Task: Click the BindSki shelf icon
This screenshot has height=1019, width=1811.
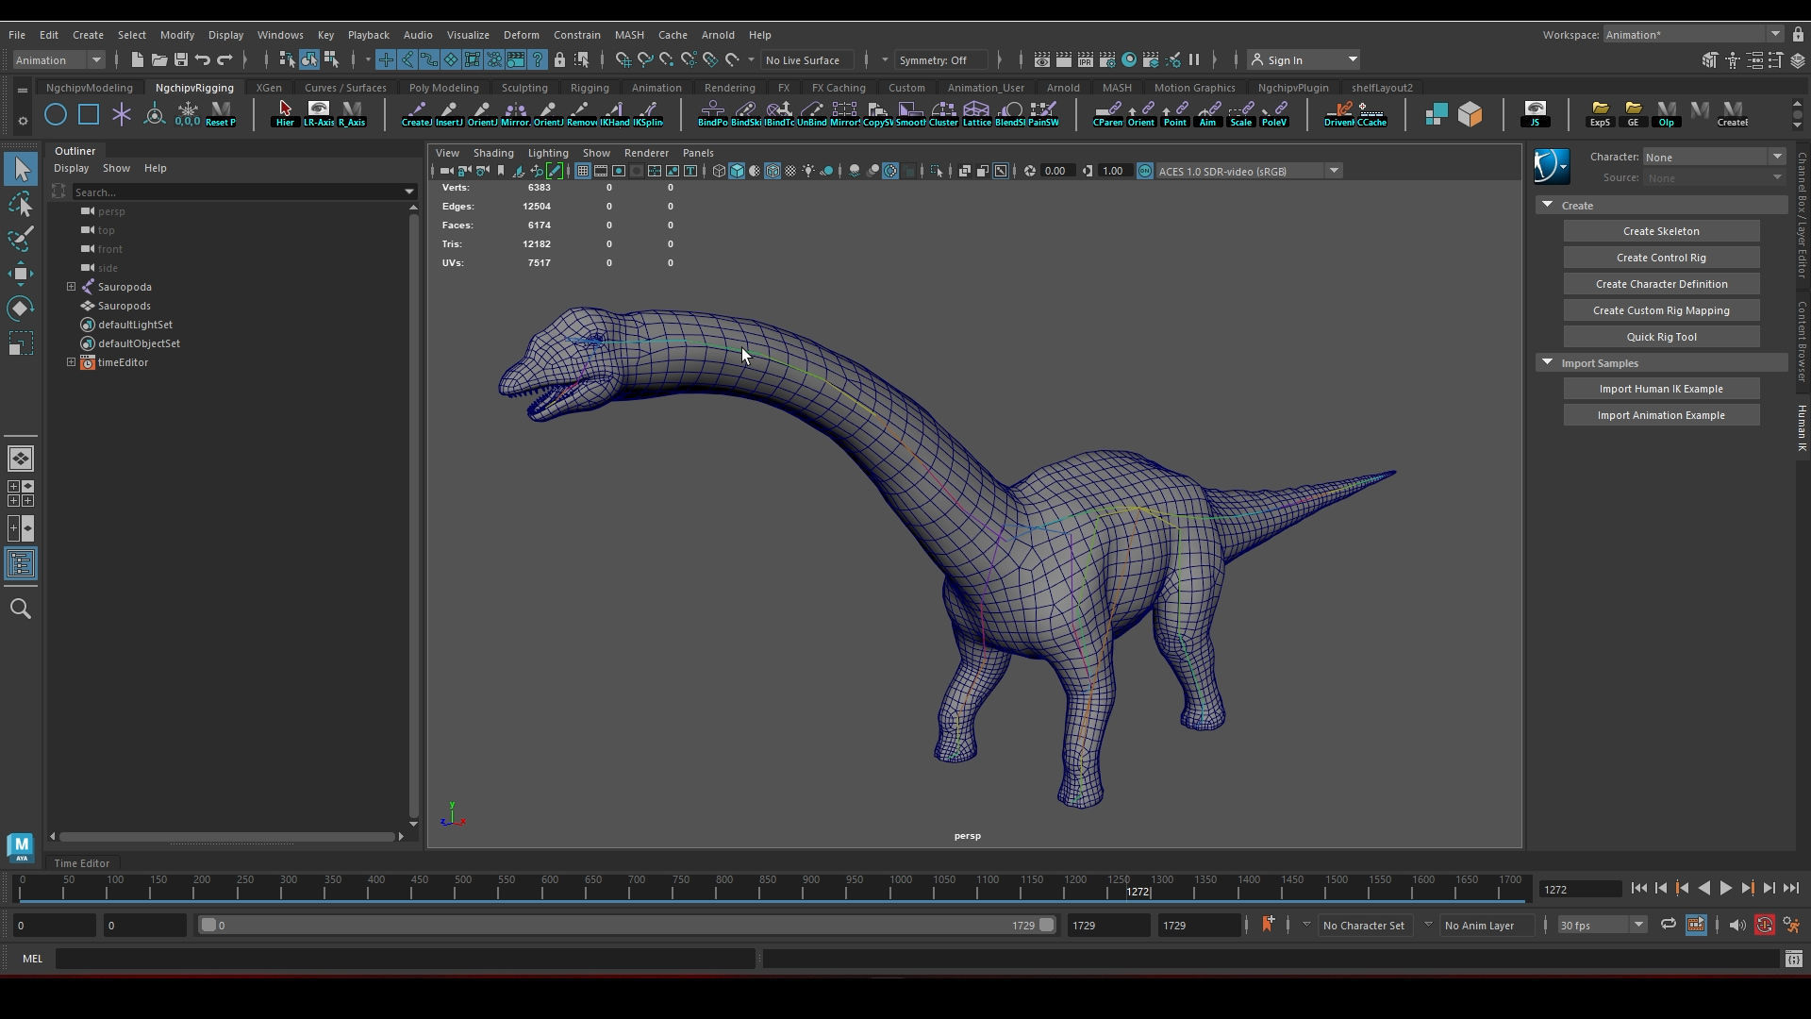Action: [x=745, y=114]
